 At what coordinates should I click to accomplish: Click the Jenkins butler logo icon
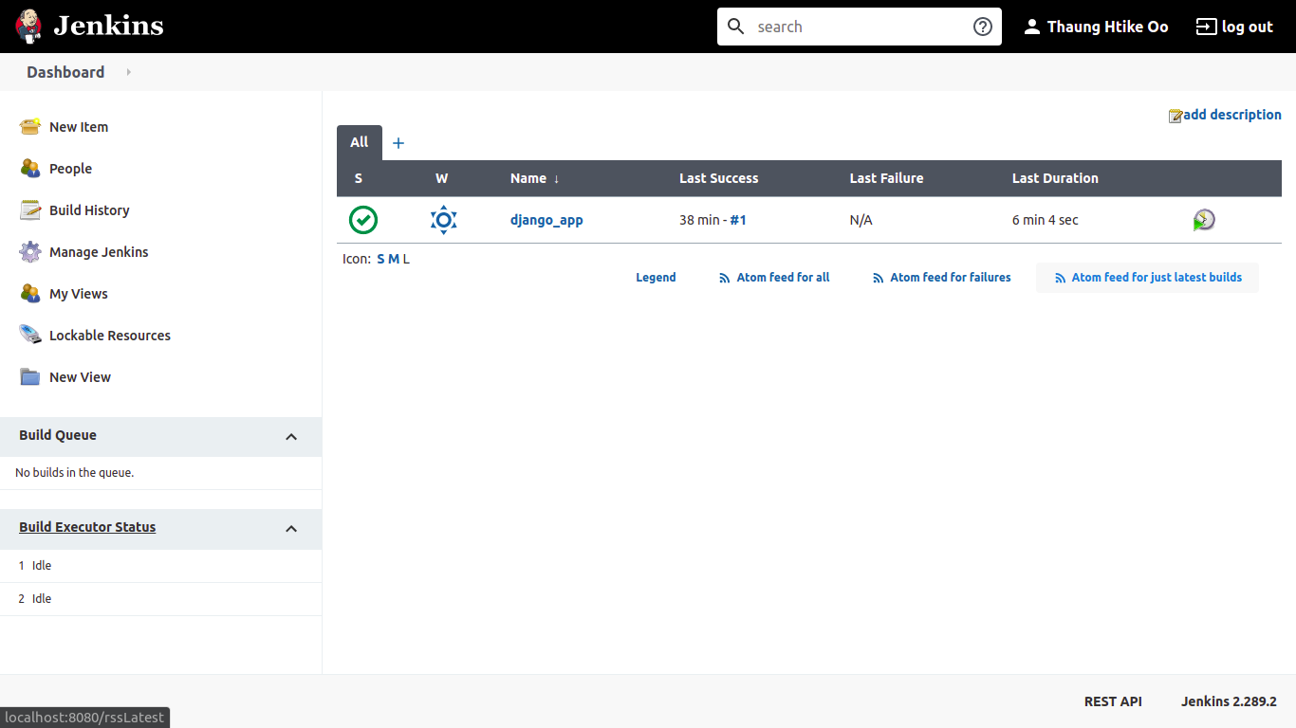click(x=29, y=27)
